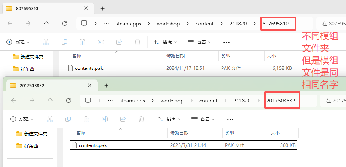Open 好东西 folder in bottom window sidebar
Screen dimensions: 346x167
click(x=31, y=146)
